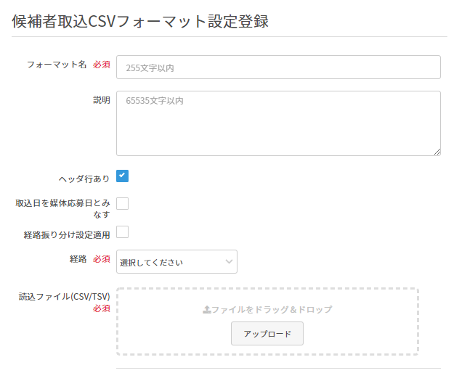Focus the フォーマット名 input field
Screen dimensions: 467x381
pyautogui.click(x=278, y=67)
